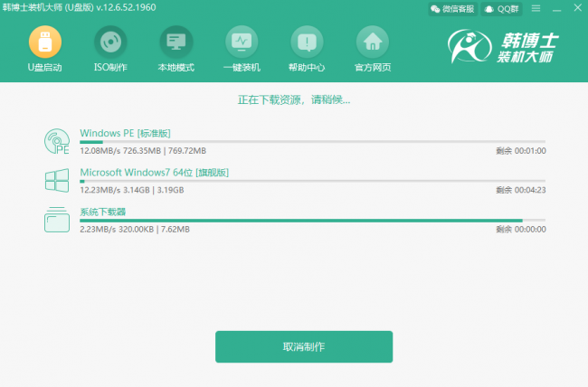Viewport: 588px width, 387px height.
Task: Click the 系统下载器 window-stack icon
Action: click(x=57, y=220)
